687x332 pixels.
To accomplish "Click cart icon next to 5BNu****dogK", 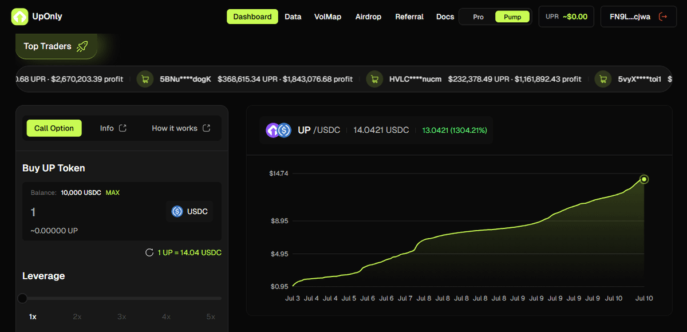I will coord(145,79).
